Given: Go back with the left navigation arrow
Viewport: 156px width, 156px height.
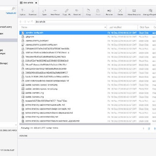Looking at the screenshot, I should coord(21,22).
